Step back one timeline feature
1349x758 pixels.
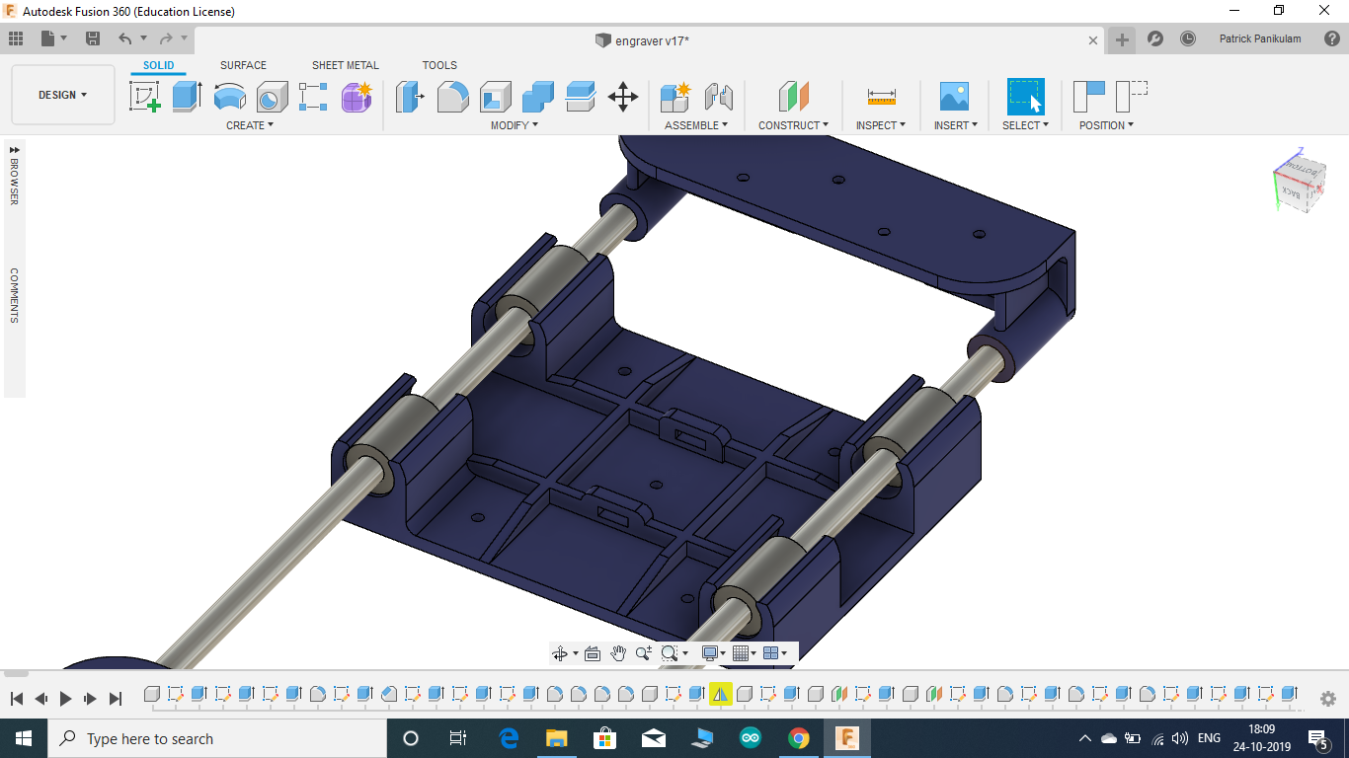click(x=41, y=699)
